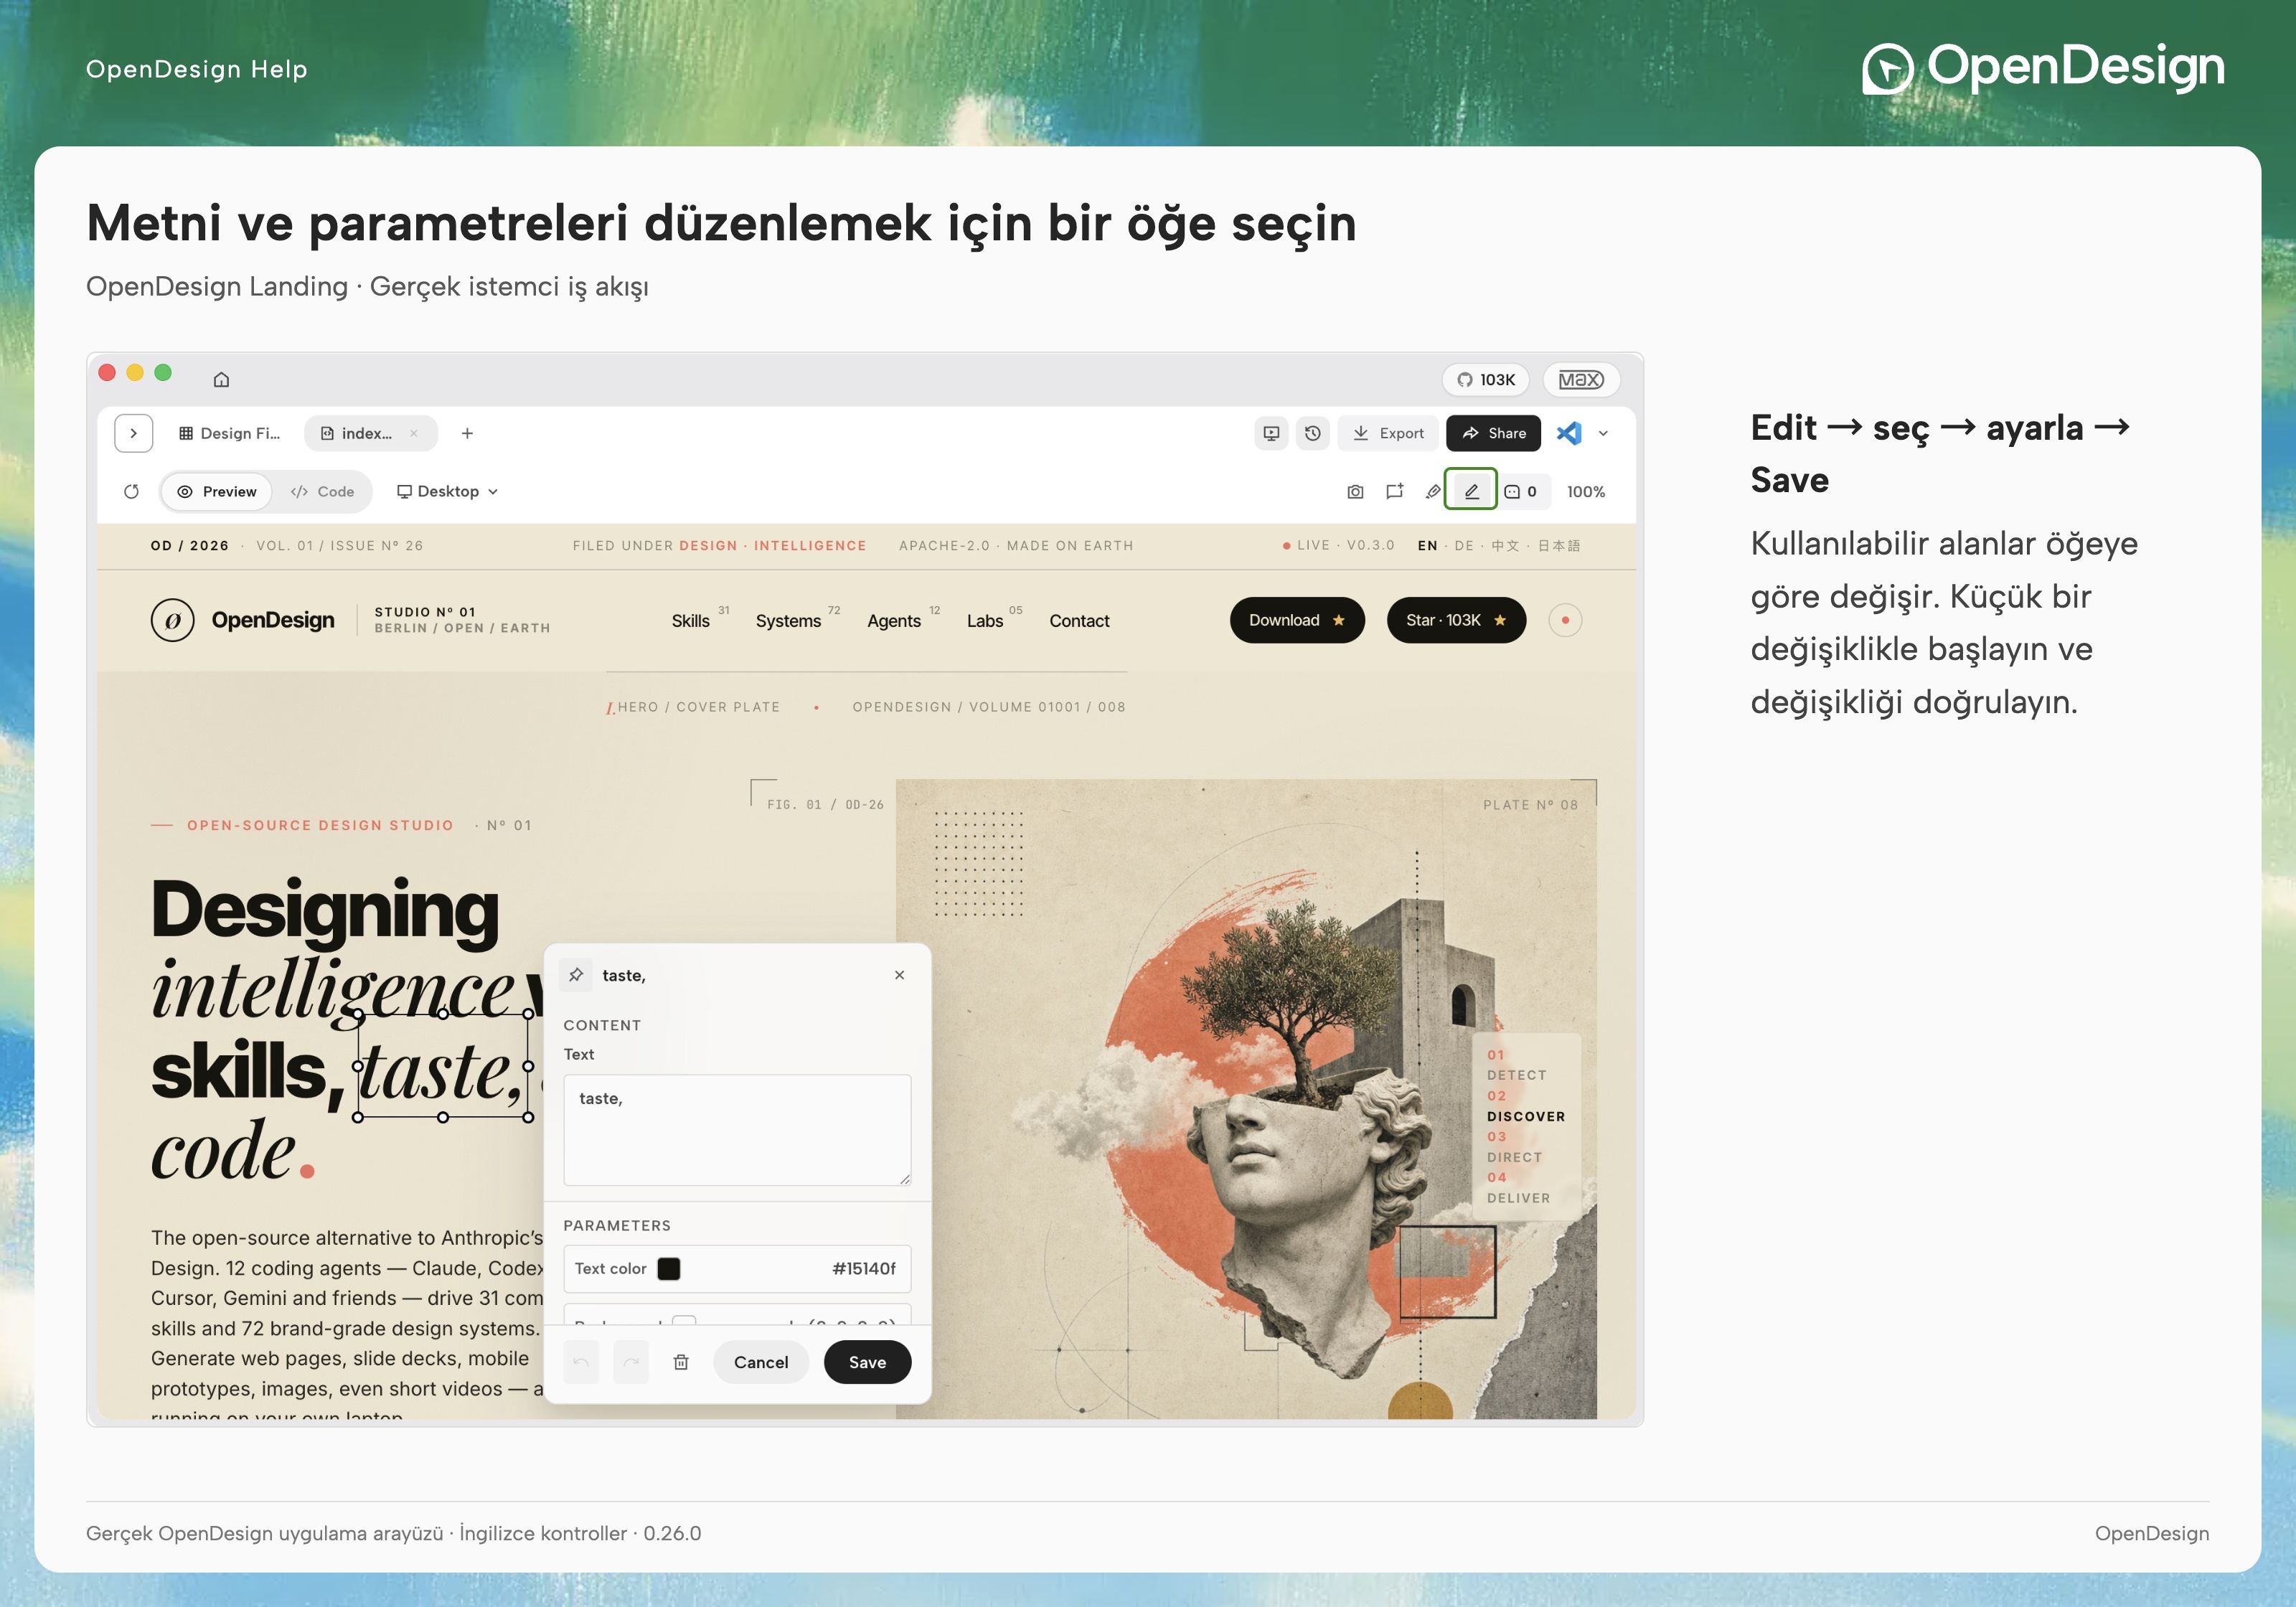Open the VS Code icon

[1569, 433]
